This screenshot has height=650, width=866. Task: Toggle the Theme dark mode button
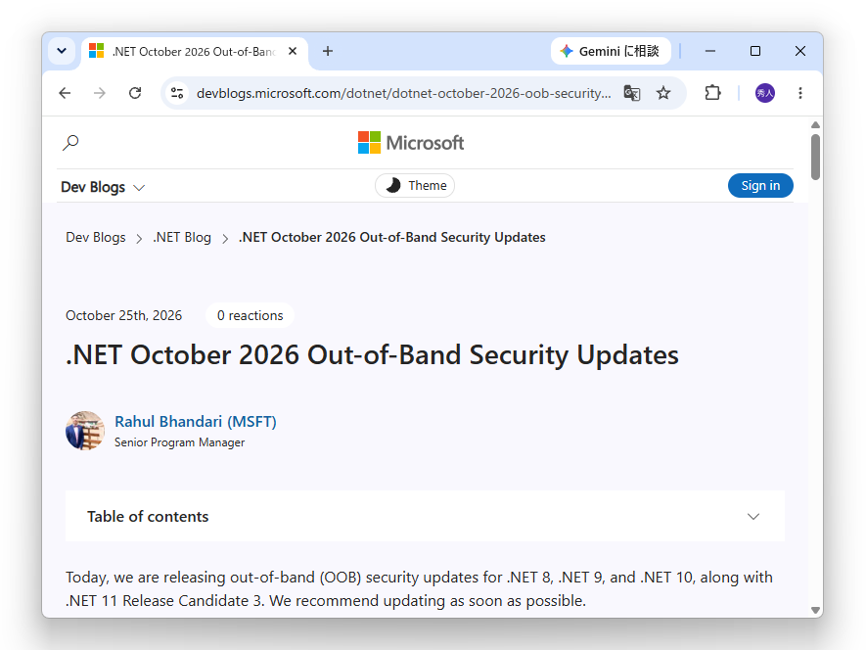(x=415, y=186)
